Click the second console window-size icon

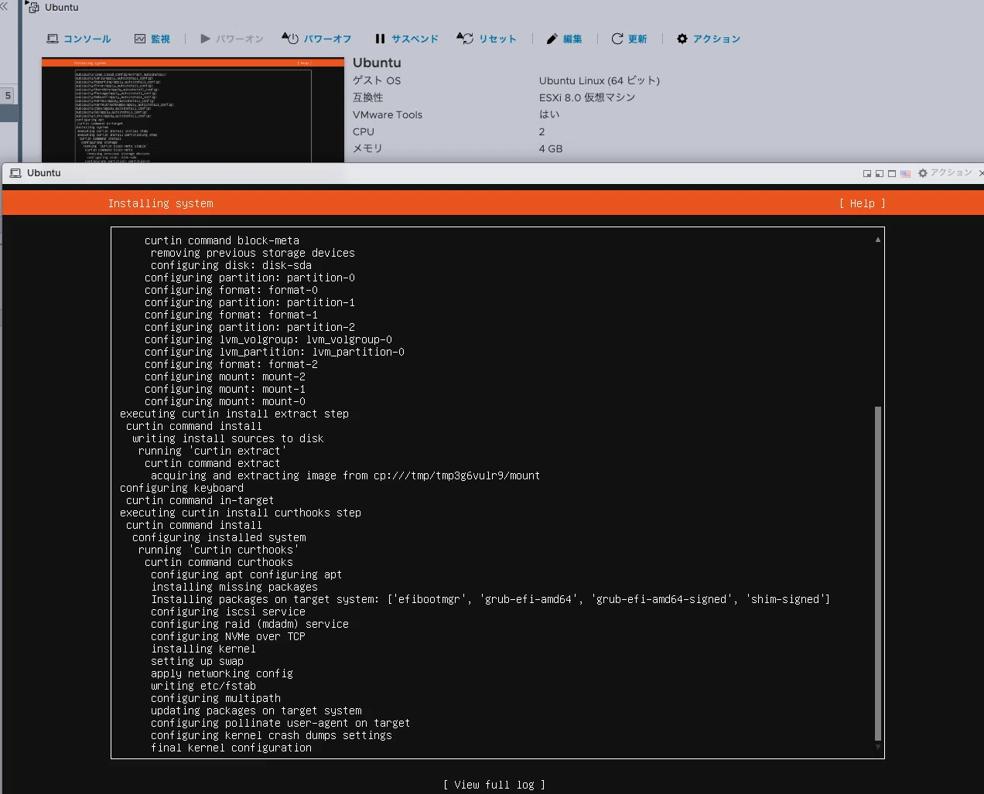coord(880,174)
